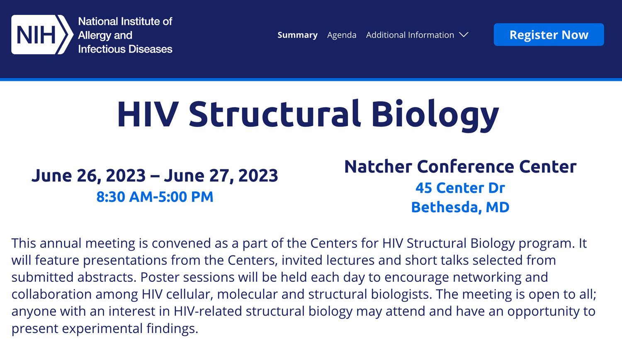Open the Summary tab

tap(297, 35)
